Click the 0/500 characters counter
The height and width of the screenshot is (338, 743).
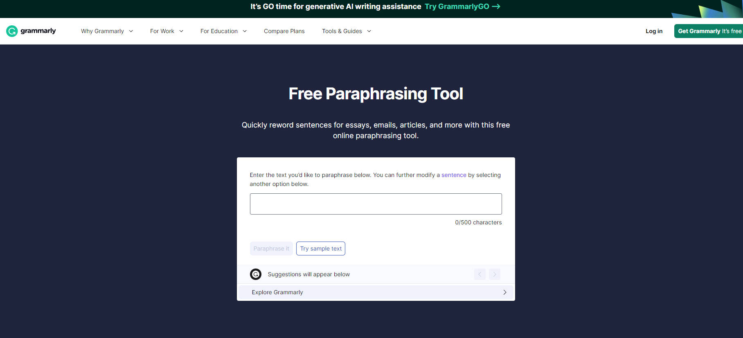478,222
